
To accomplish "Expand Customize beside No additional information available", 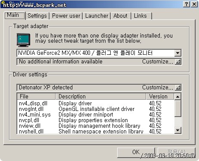I will coord(178,62).
